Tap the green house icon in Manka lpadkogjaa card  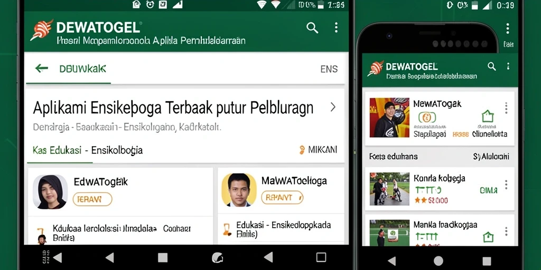488,237
